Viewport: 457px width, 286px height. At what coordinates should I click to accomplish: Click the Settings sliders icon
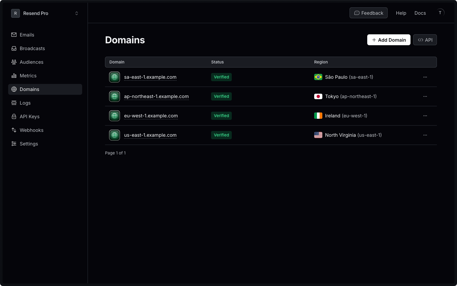pos(14,144)
